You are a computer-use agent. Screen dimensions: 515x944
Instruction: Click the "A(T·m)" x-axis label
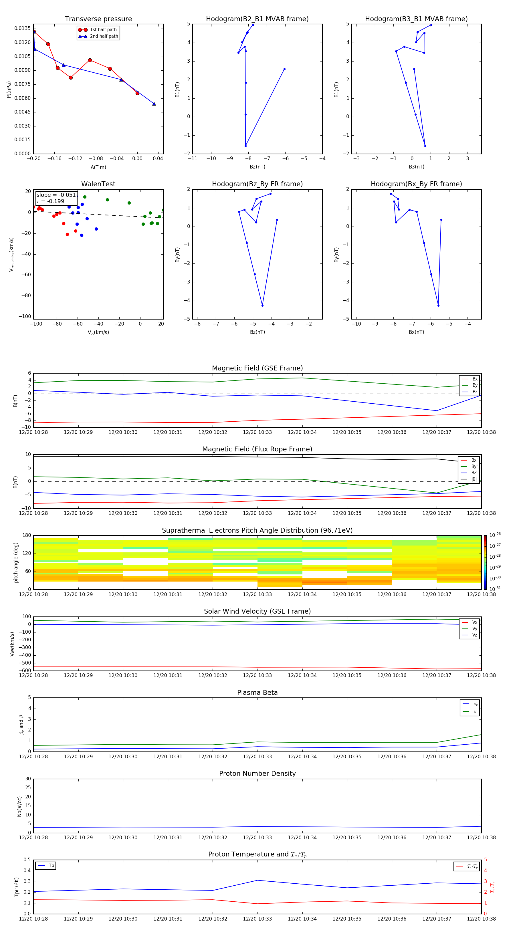[x=98, y=167]
